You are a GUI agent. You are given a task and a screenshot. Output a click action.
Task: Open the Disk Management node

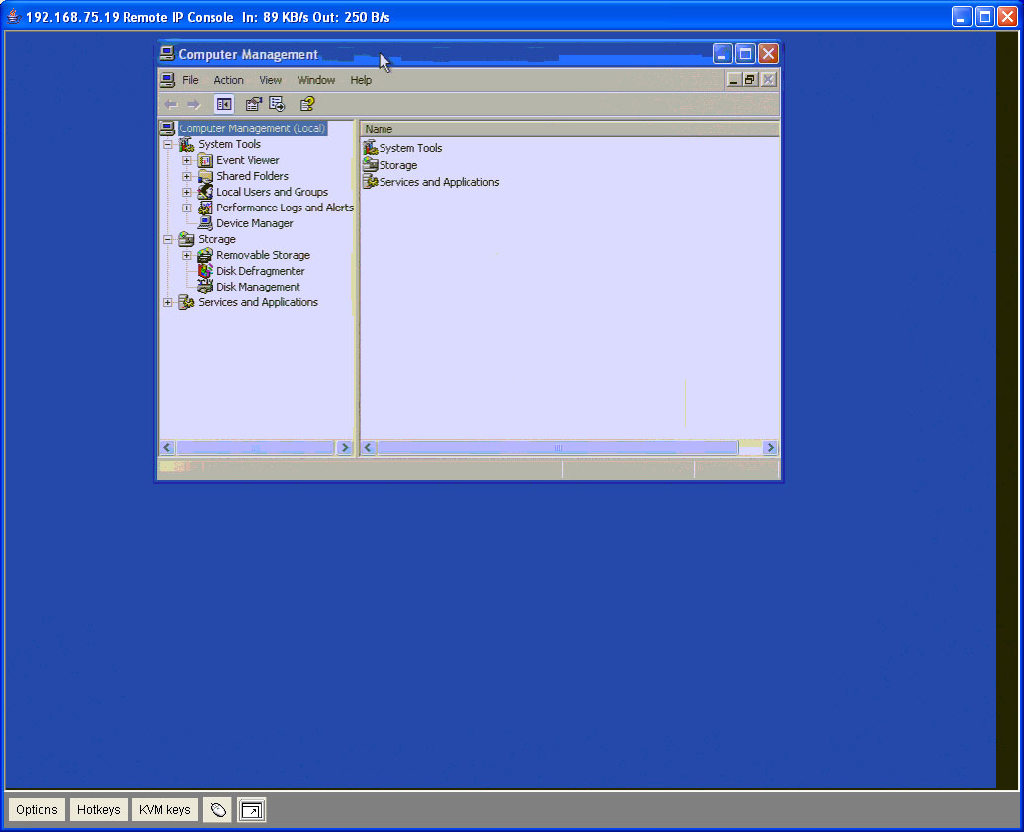coord(258,287)
